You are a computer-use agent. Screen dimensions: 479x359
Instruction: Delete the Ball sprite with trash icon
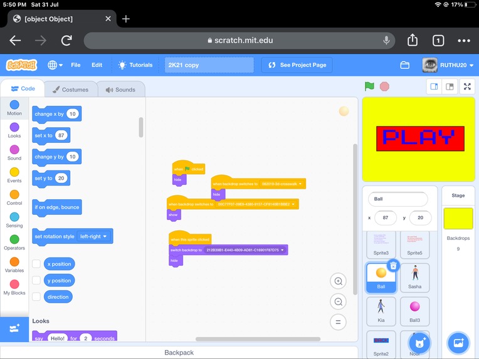coord(393,266)
